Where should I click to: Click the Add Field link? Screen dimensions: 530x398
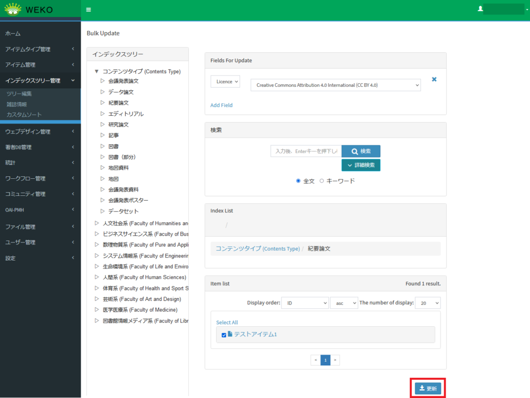click(x=221, y=105)
